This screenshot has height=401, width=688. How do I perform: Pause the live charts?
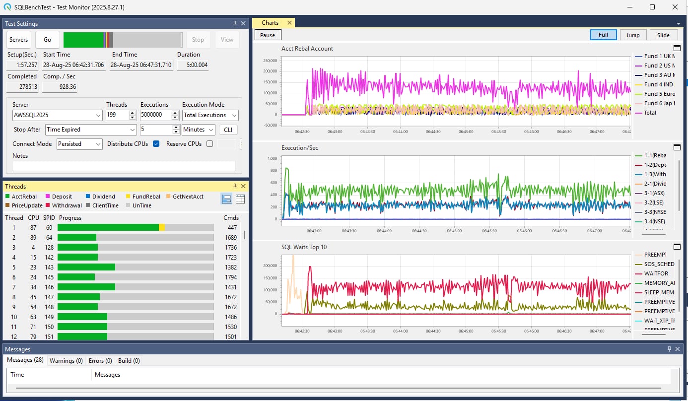[268, 35]
